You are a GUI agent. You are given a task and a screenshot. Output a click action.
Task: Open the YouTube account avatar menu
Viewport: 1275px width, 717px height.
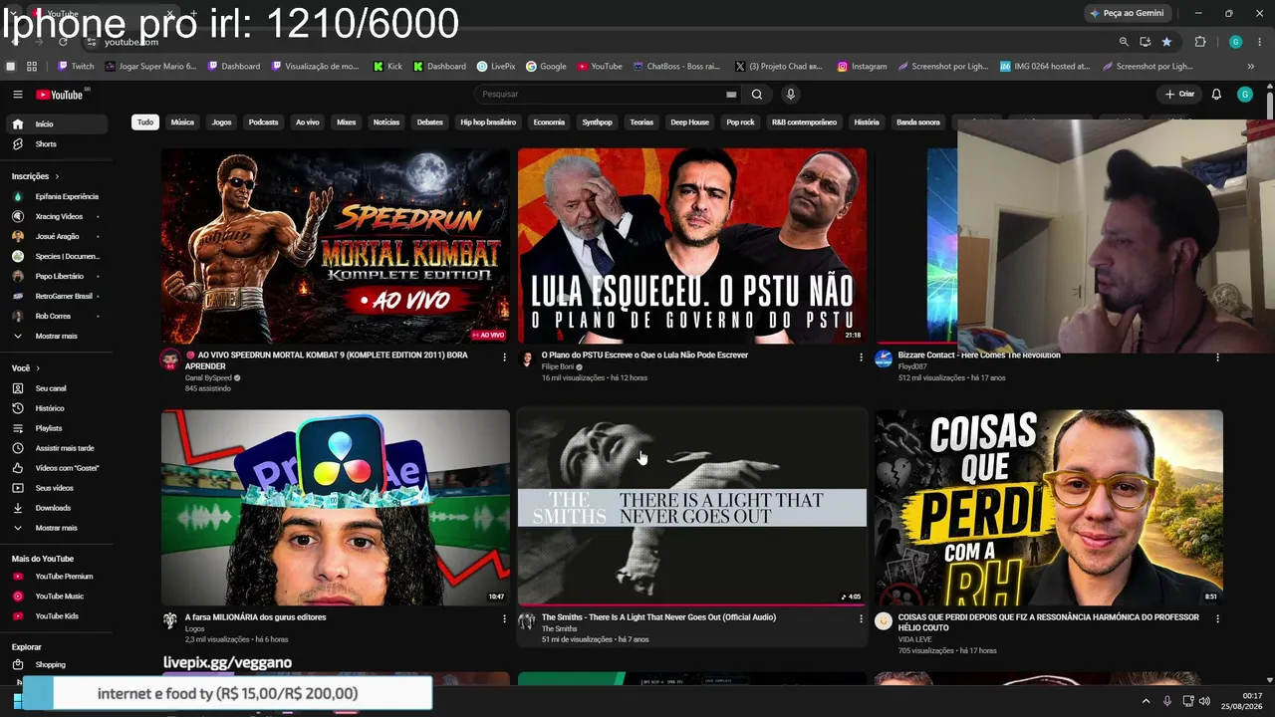coord(1245,95)
